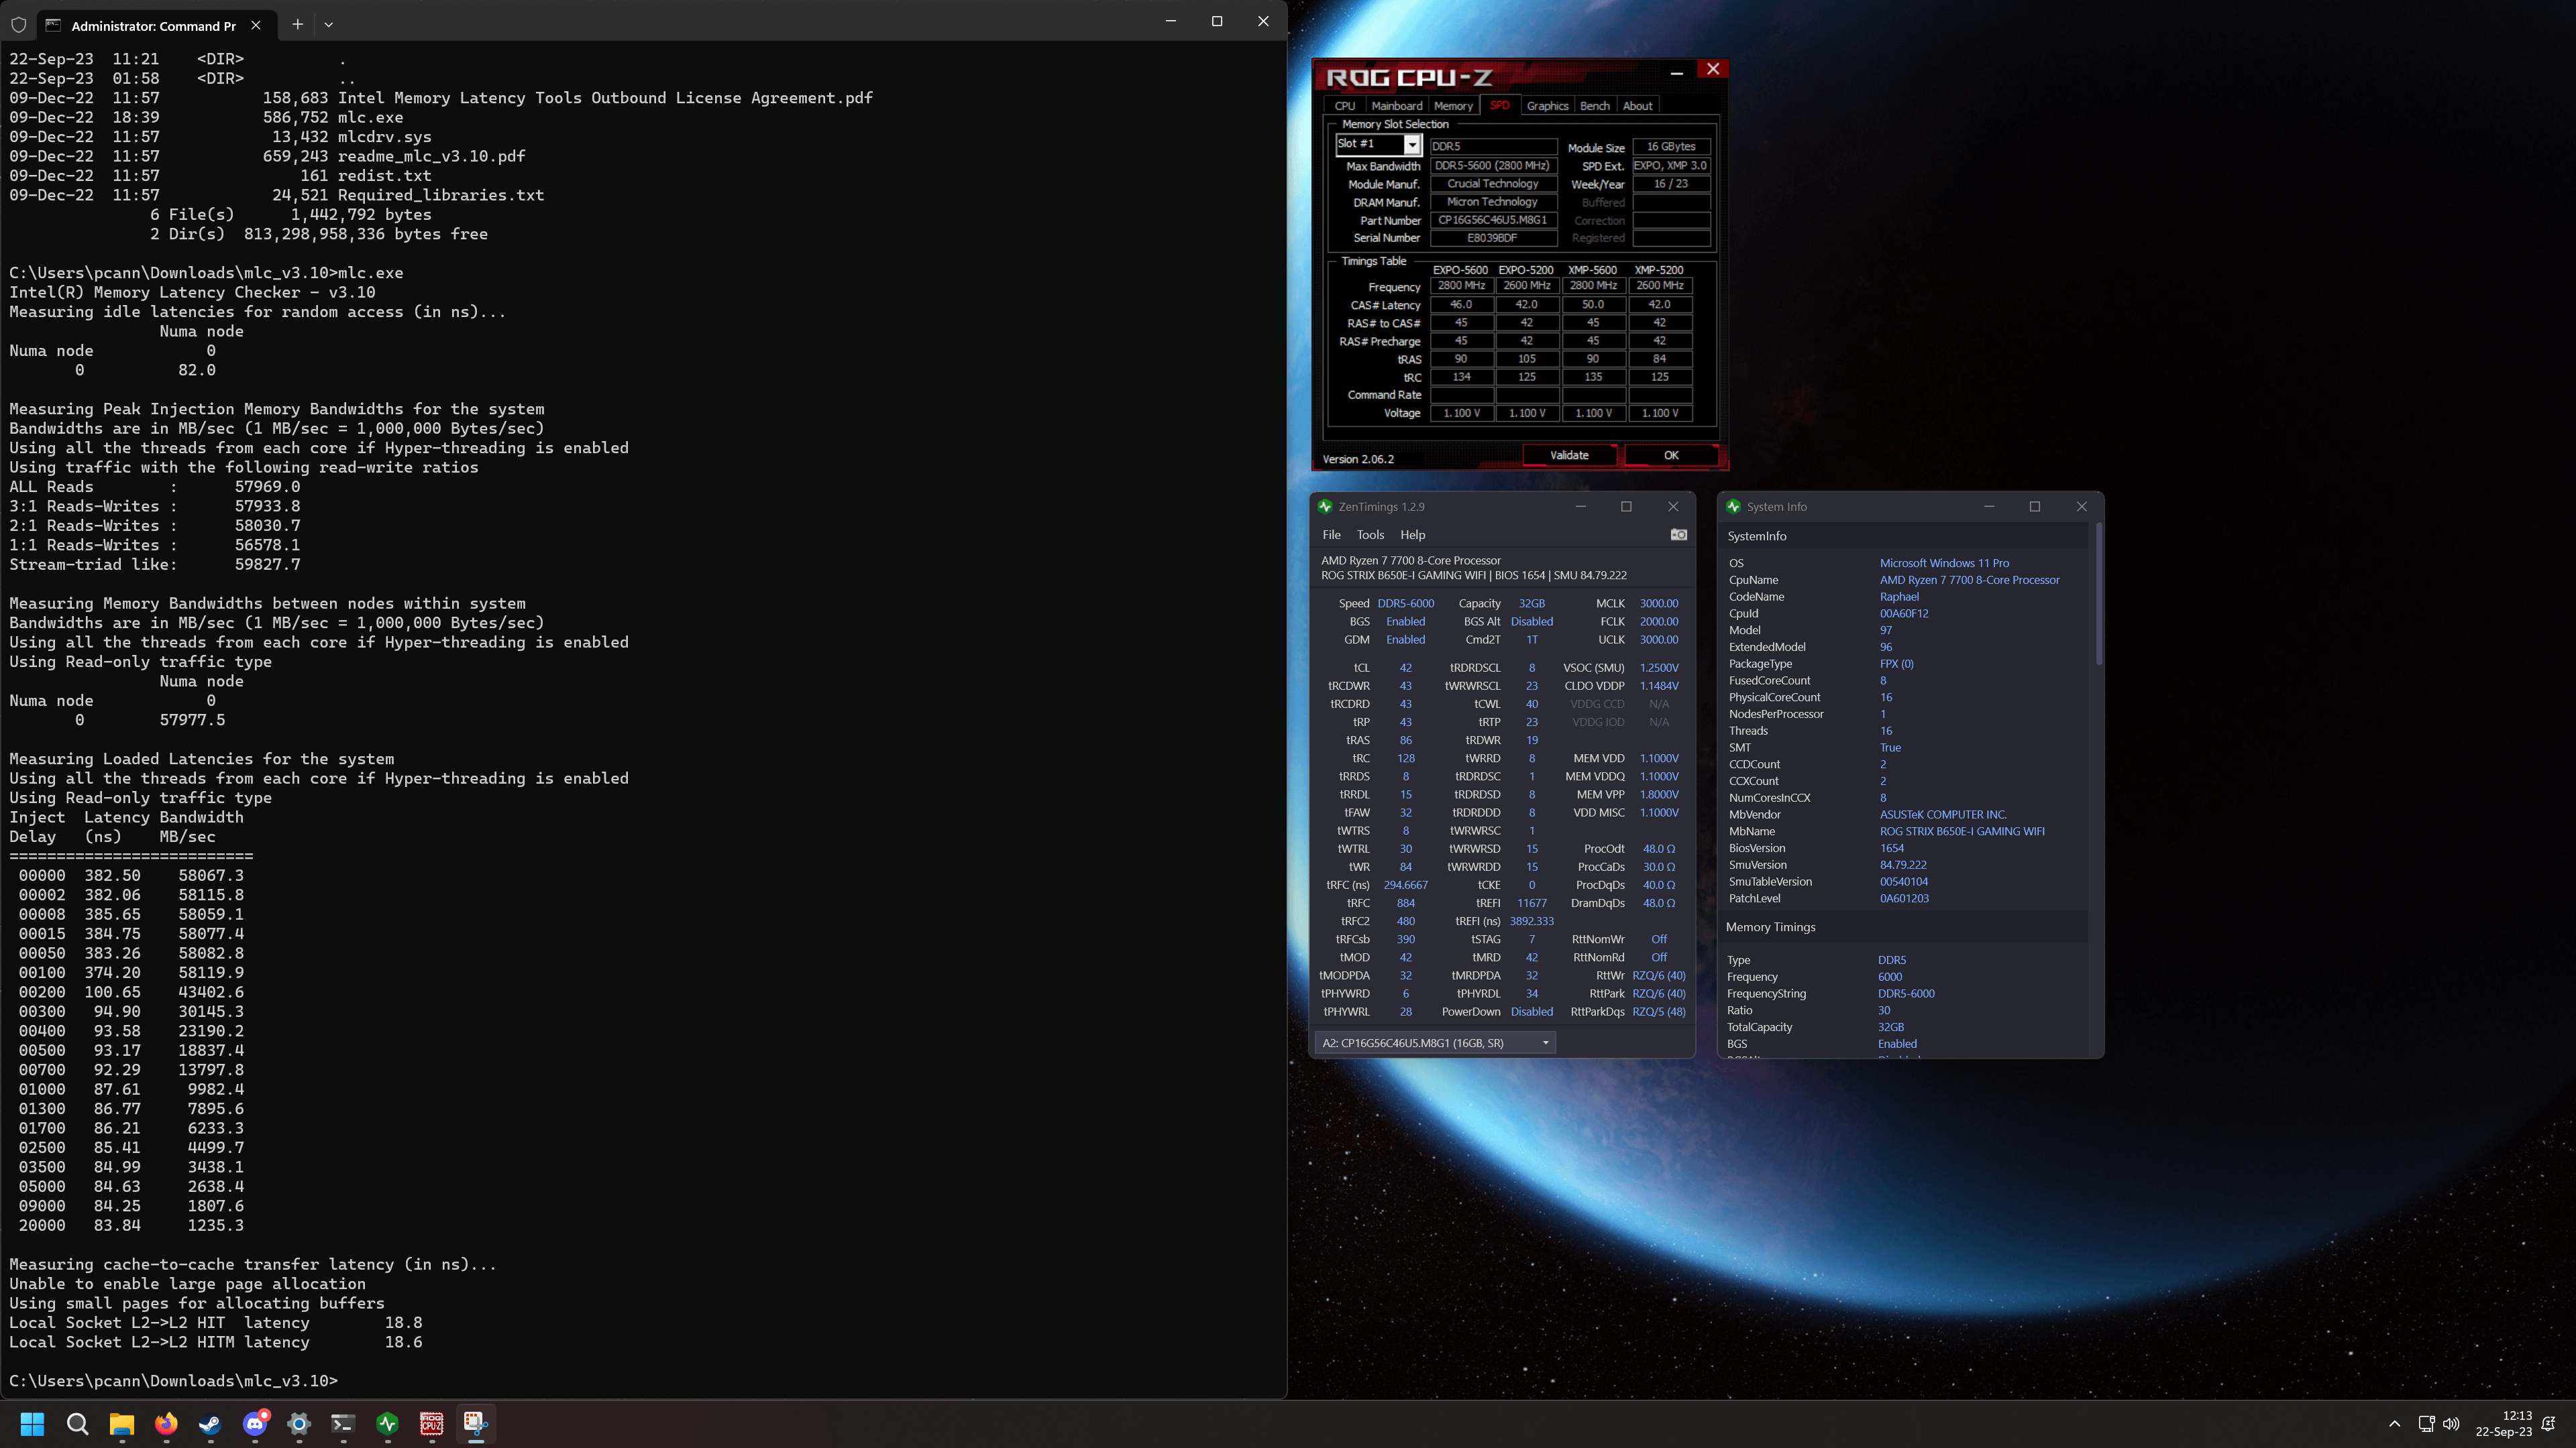Open File Explorer from the taskbar

click(x=122, y=1423)
